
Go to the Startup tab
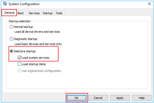click(x=47, y=13)
